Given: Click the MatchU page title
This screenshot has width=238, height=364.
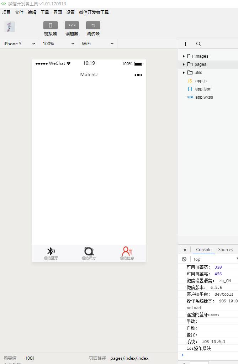Looking at the screenshot, I should pos(89,74).
